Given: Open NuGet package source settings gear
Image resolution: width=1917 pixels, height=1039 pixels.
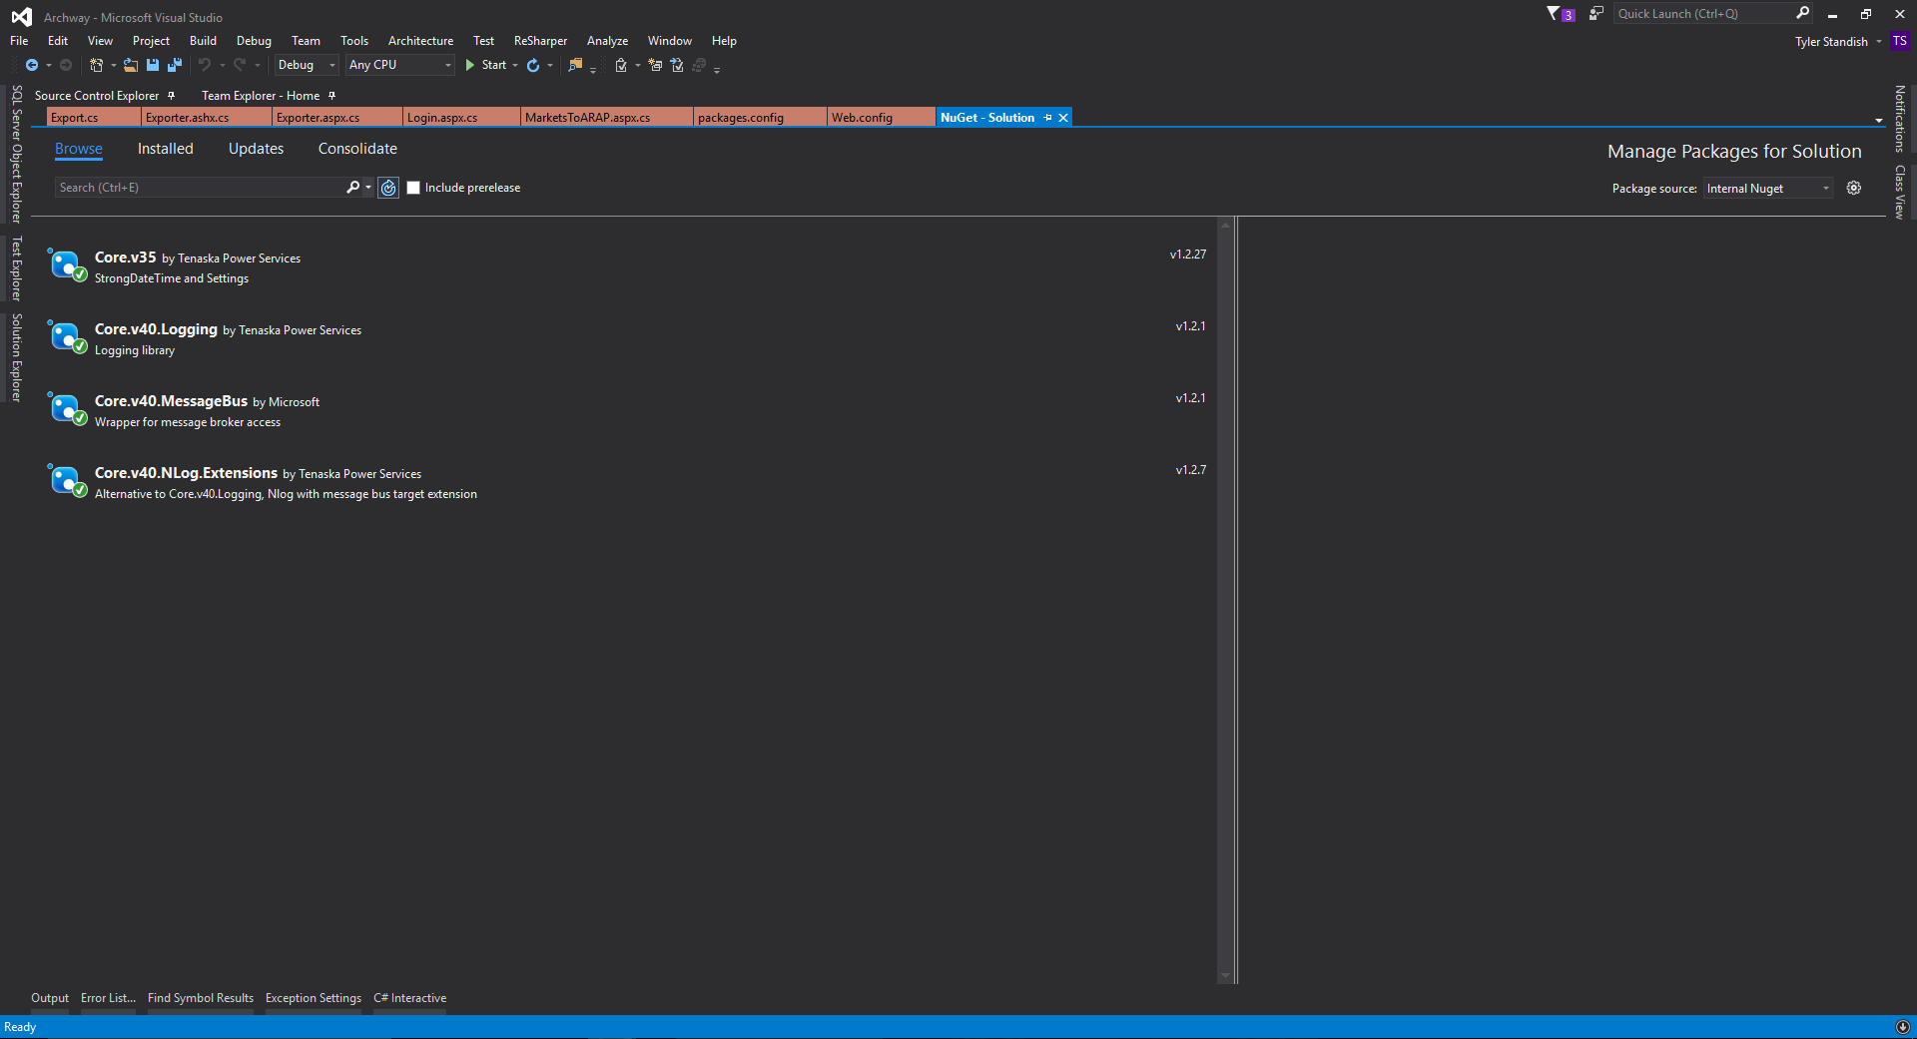Looking at the screenshot, I should pos(1854,188).
